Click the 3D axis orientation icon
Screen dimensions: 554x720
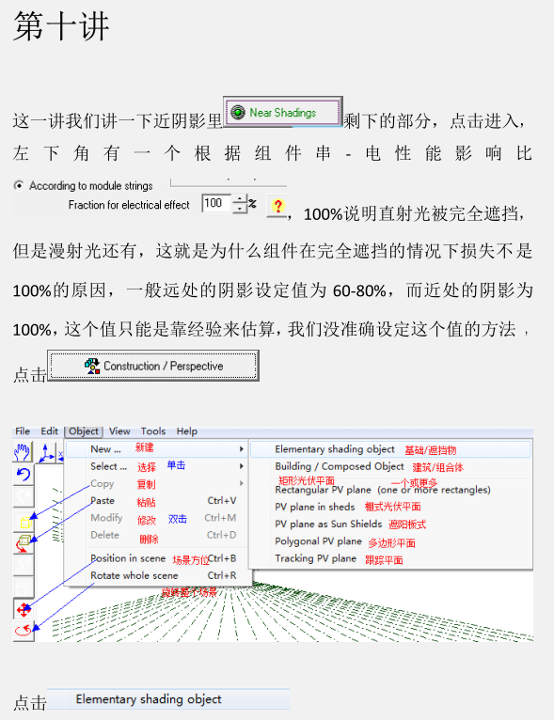pyautogui.click(x=46, y=453)
